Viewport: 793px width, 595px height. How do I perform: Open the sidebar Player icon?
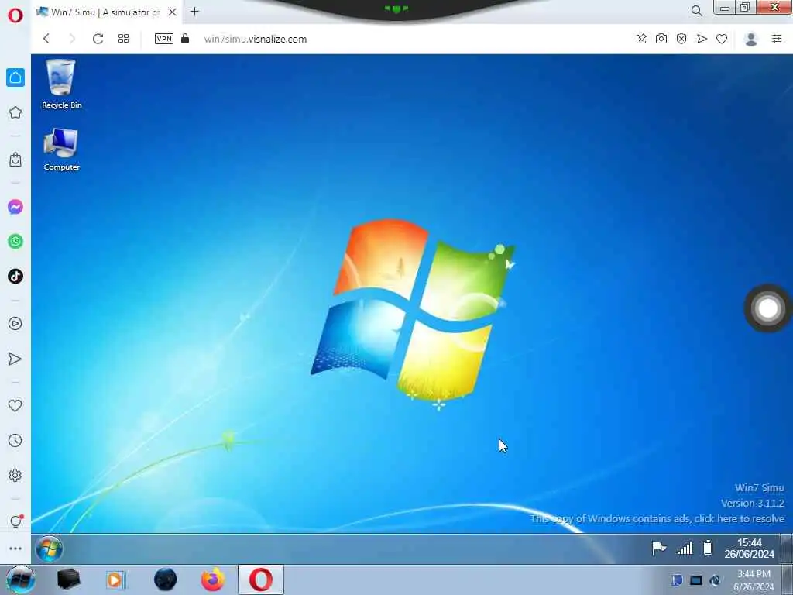15,324
